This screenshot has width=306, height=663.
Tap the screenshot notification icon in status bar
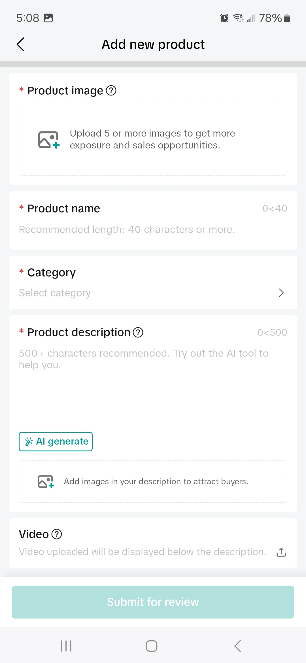[48, 18]
